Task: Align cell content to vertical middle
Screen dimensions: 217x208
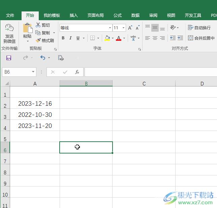Action: [155, 28]
